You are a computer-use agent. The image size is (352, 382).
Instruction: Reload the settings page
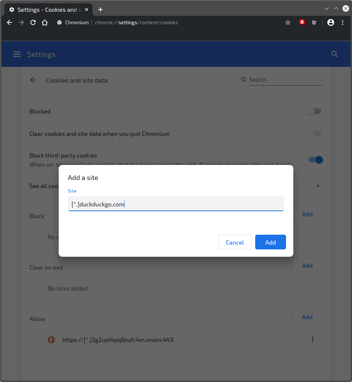click(33, 23)
